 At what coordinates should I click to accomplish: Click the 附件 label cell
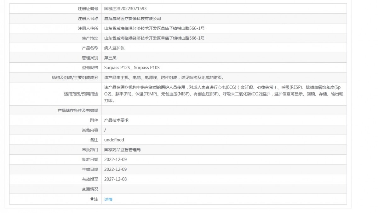55,120
